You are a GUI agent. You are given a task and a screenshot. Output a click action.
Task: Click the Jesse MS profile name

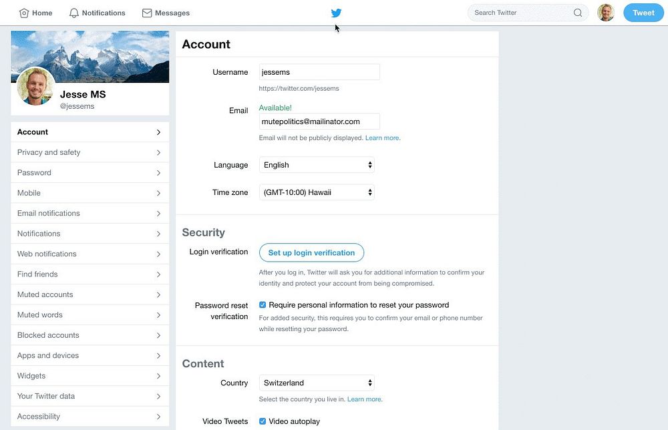click(83, 95)
